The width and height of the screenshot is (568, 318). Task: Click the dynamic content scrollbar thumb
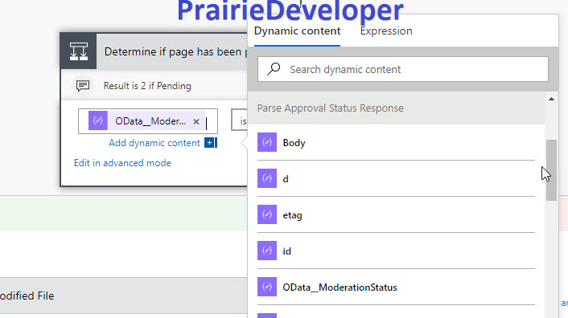(x=551, y=170)
